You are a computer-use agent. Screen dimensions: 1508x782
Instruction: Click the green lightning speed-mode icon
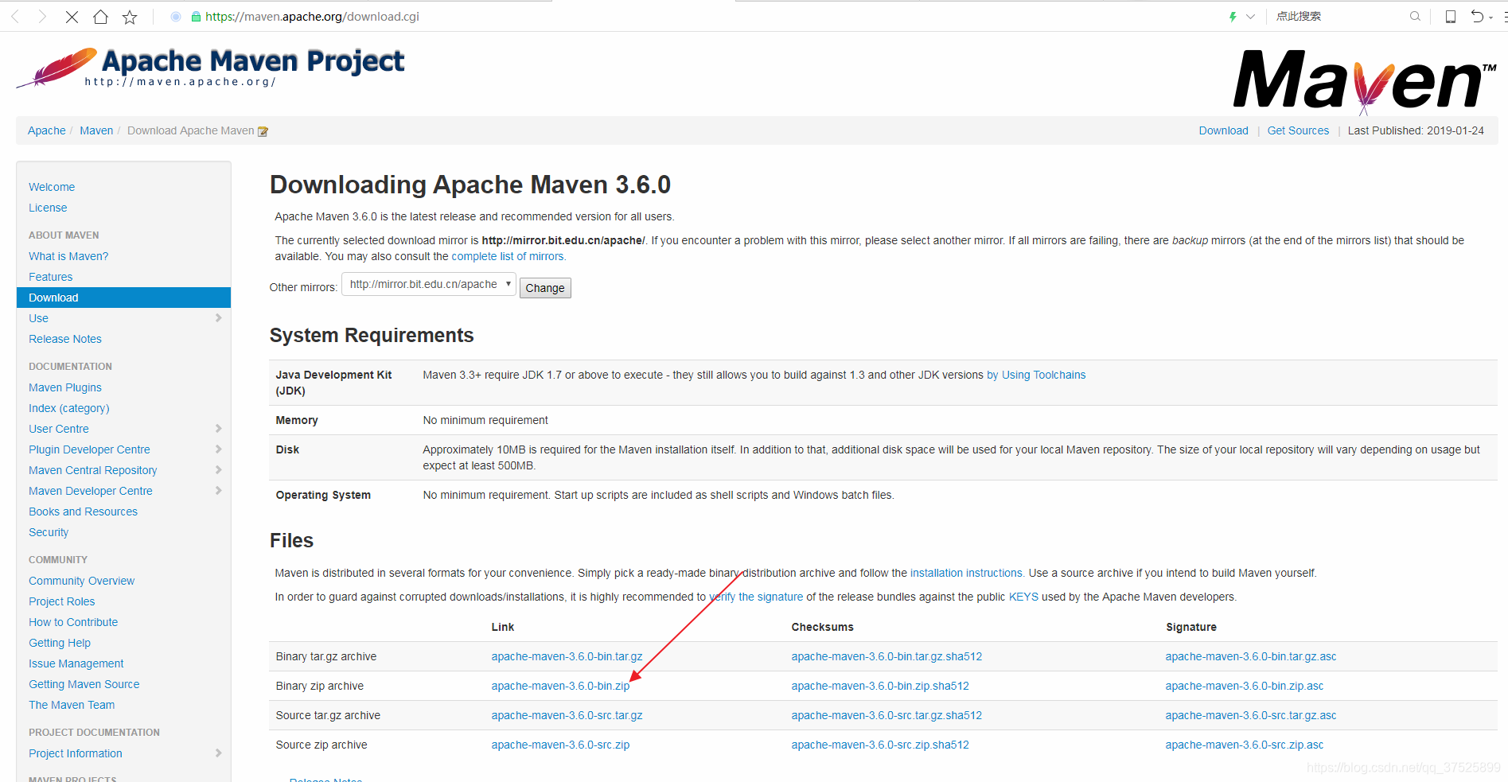tap(1233, 17)
